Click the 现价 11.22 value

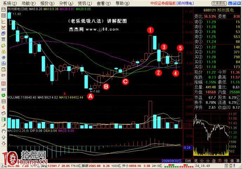tap(211, 72)
